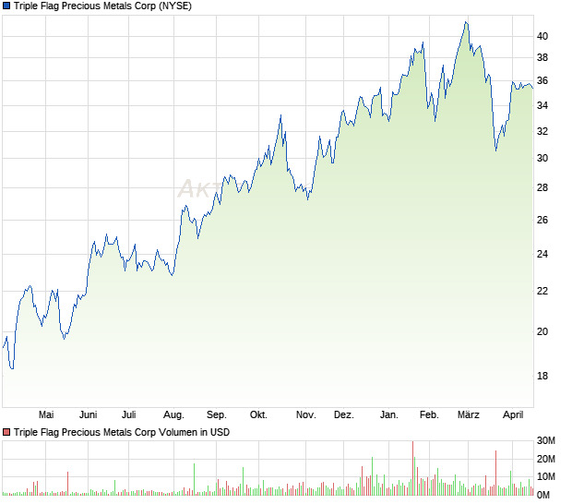Click the price axis value 30
Image resolution: width=572 pixels, height=504 pixels.
click(x=542, y=159)
